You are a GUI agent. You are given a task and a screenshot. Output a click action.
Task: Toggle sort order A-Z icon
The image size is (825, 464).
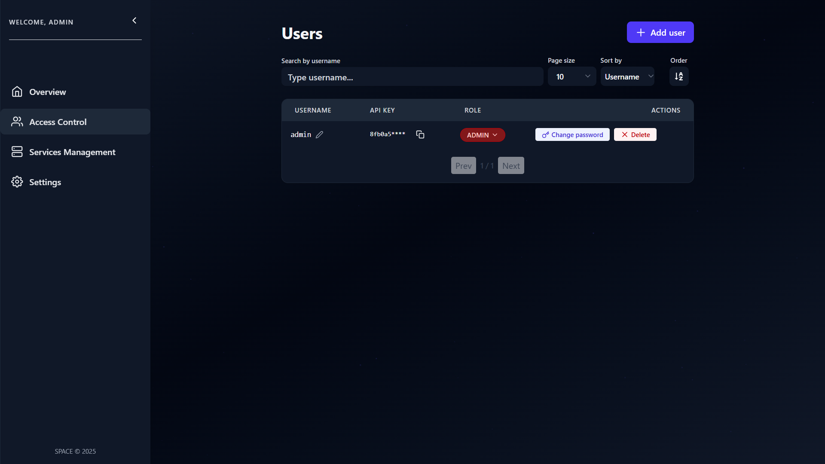[x=679, y=76]
